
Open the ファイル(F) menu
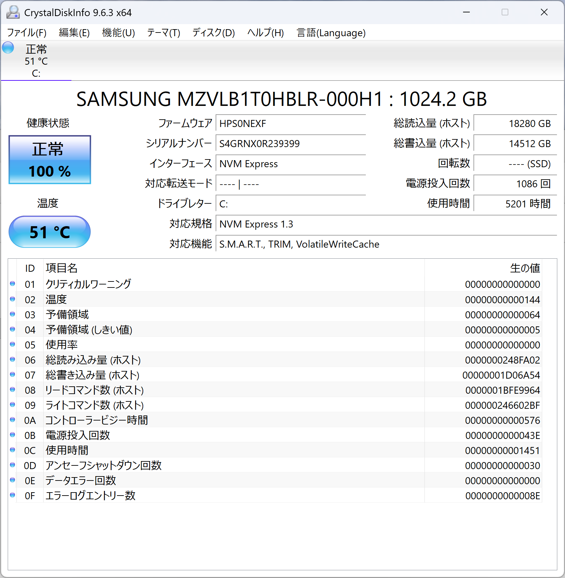pos(27,33)
